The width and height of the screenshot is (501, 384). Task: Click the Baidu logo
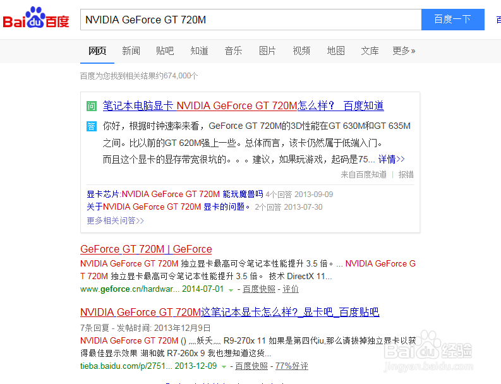pos(36,18)
